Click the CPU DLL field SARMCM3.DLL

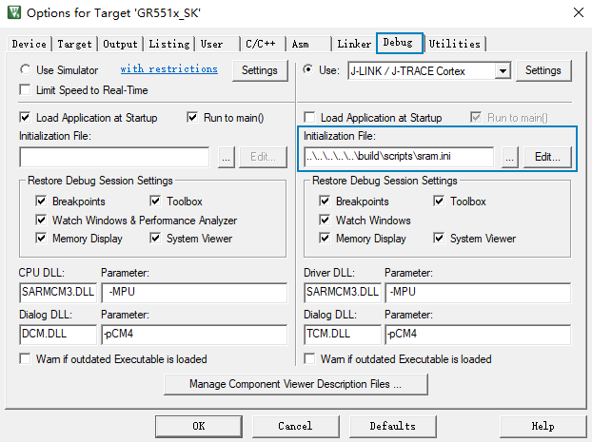(x=58, y=293)
